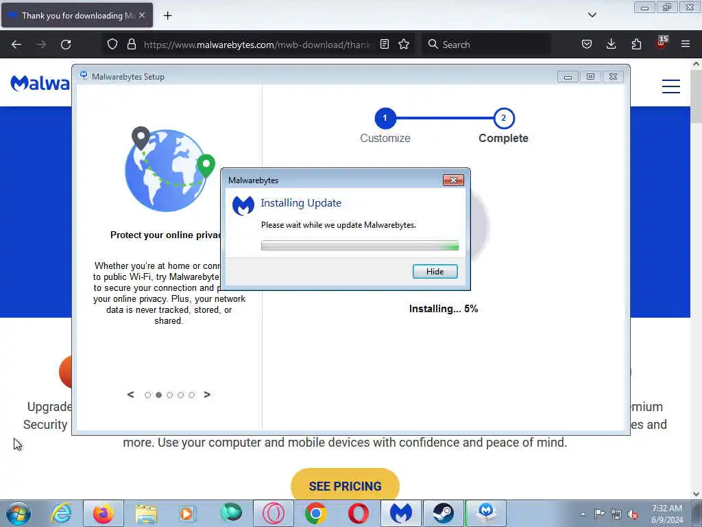The width and height of the screenshot is (702, 527).
Task: Click the page vertical scrollbar thumb
Action: (696, 96)
